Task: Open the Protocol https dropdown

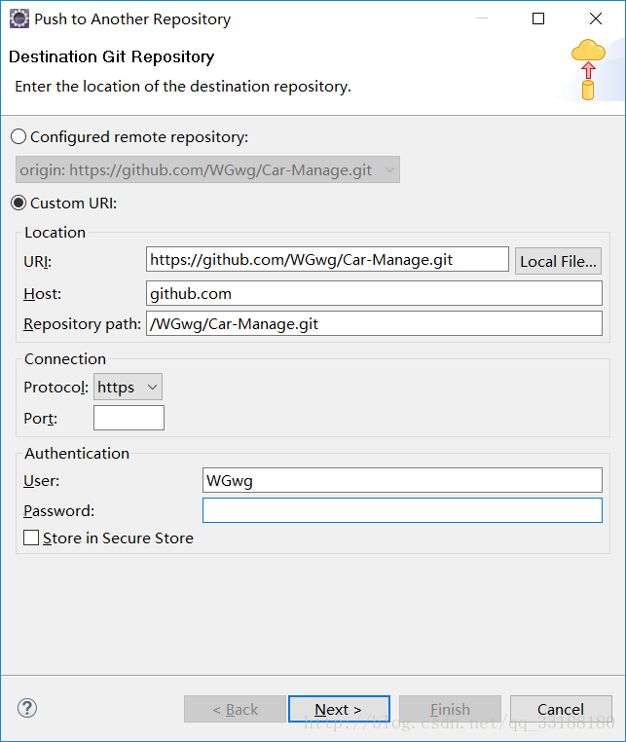Action: click(x=128, y=388)
